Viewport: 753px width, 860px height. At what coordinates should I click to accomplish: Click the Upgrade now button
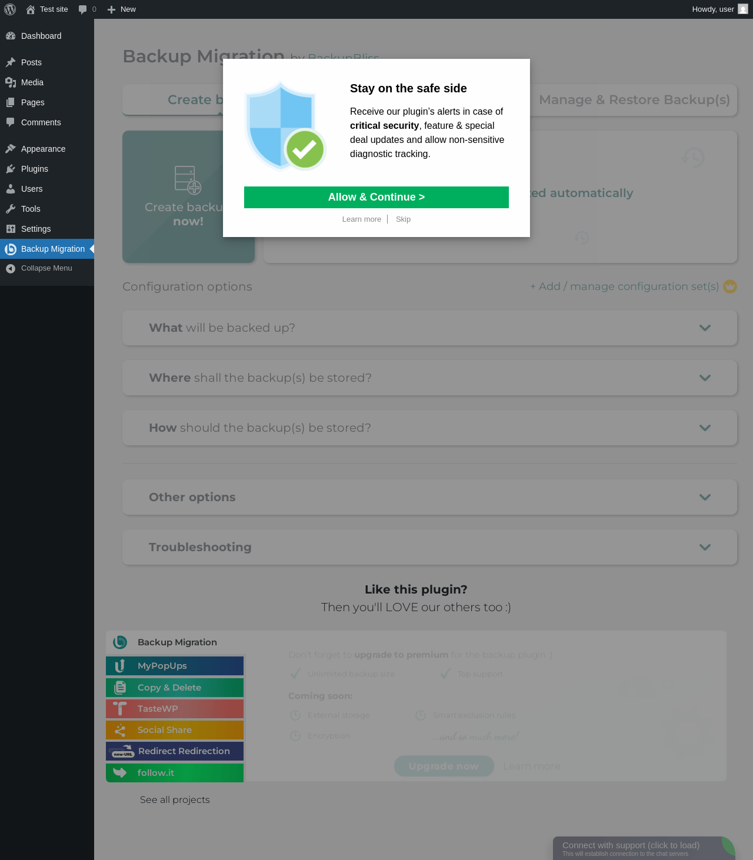pos(444,766)
